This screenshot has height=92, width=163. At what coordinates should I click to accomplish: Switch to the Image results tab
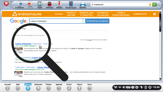pos(24,29)
